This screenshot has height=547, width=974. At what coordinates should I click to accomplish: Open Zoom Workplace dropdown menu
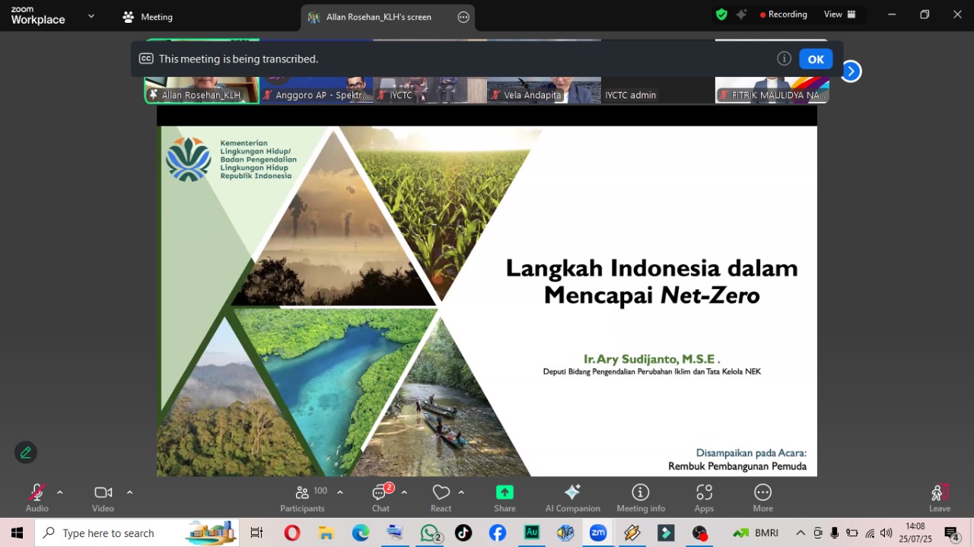91,15
